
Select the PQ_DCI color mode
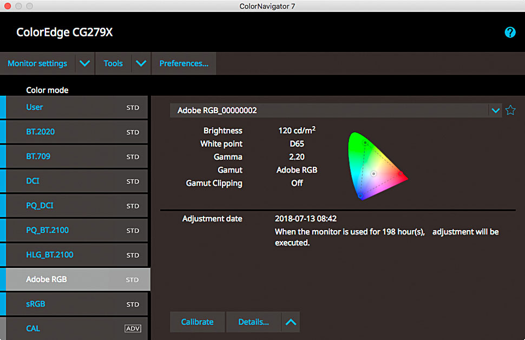(74, 206)
